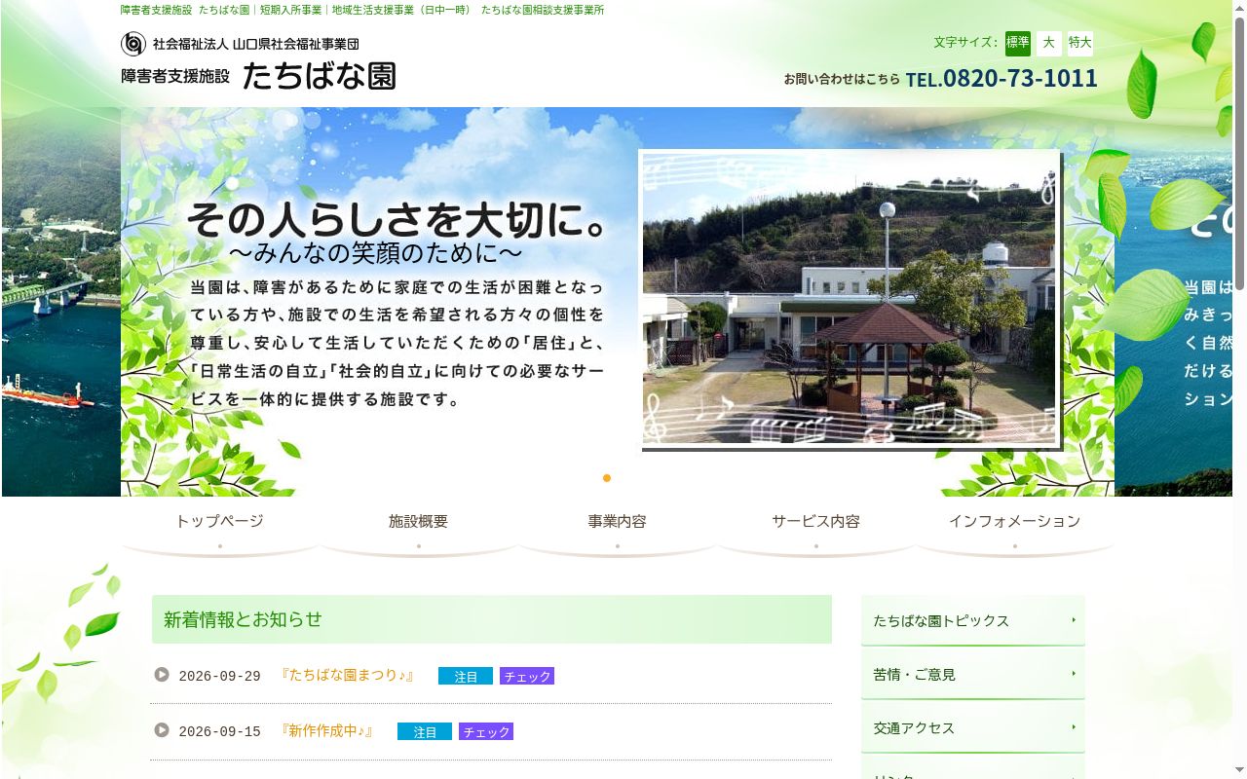Click the お問い合わせはこちら label
The image size is (1247, 779).
pos(842,79)
